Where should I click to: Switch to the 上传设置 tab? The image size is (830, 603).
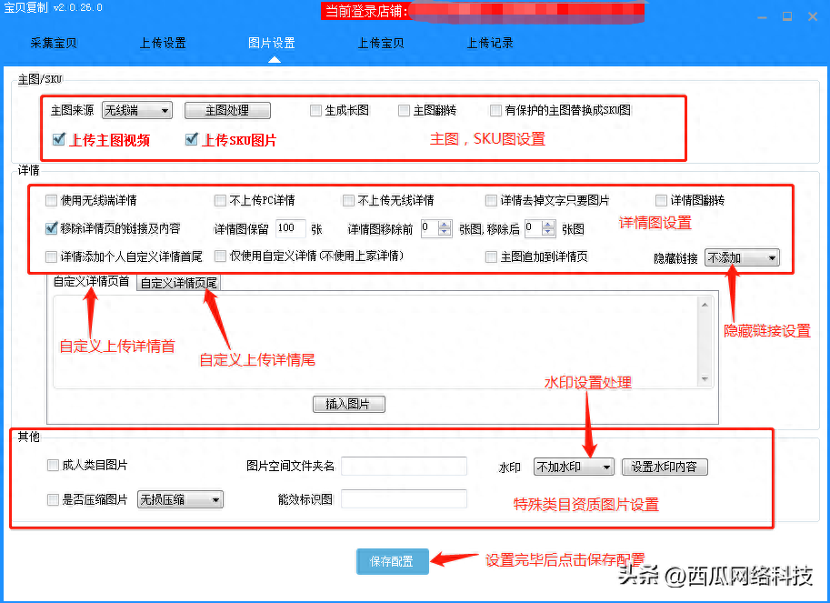(163, 43)
